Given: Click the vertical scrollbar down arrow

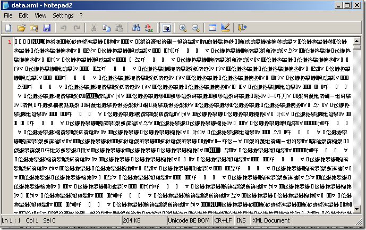Looking at the screenshot, I should [358, 211].
